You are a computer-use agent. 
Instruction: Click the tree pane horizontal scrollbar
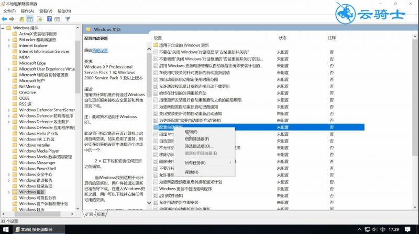tap(37, 214)
